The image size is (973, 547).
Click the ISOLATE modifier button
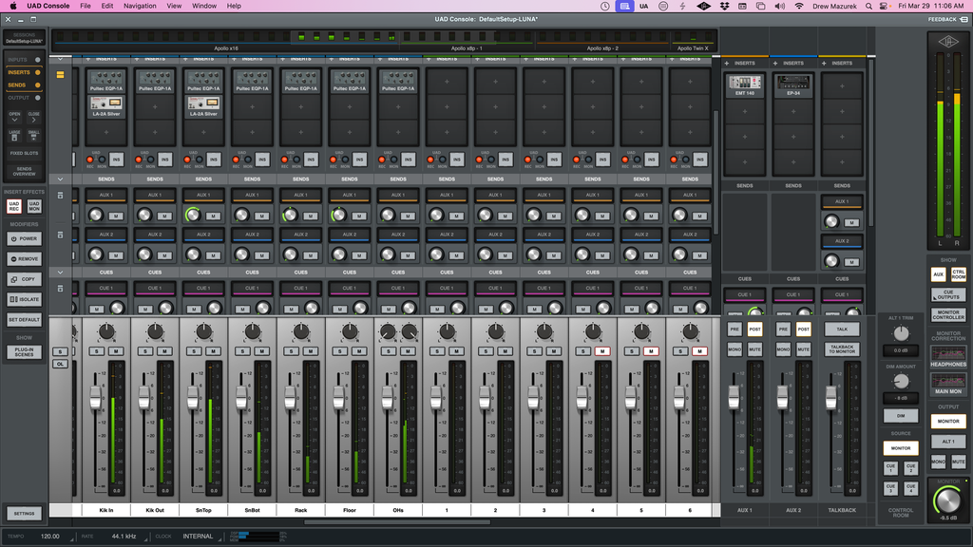(x=24, y=299)
